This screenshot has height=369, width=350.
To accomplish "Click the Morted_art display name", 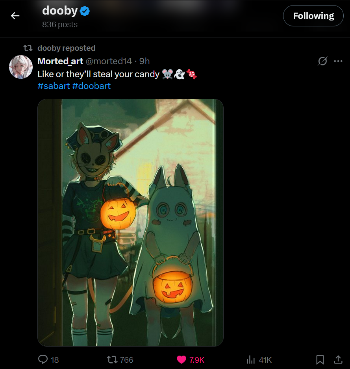I will pyautogui.click(x=60, y=61).
